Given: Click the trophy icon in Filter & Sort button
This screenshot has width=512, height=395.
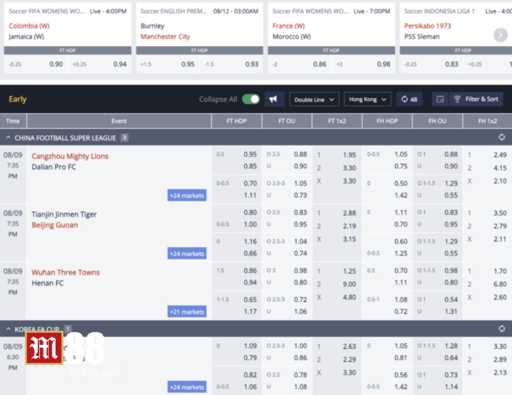Looking at the screenshot, I should coord(456,99).
